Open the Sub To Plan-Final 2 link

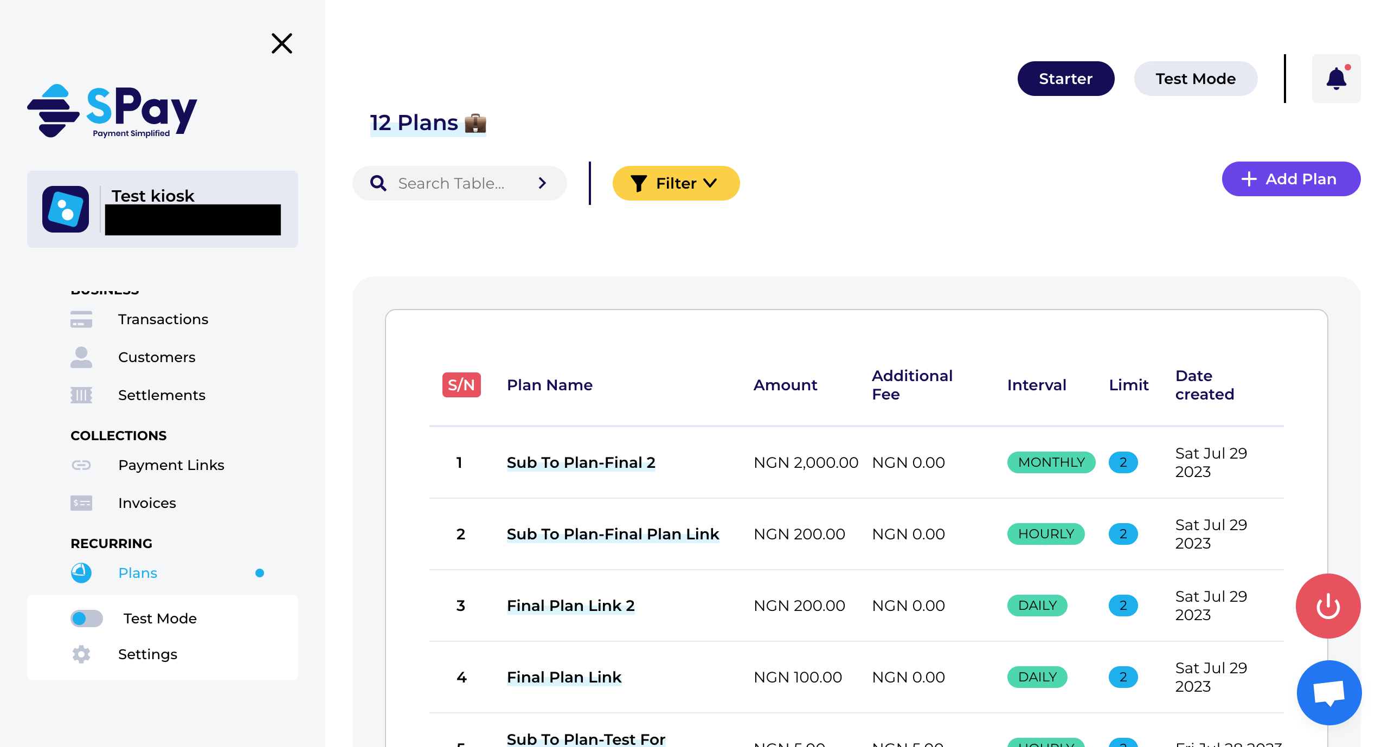click(581, 462)
